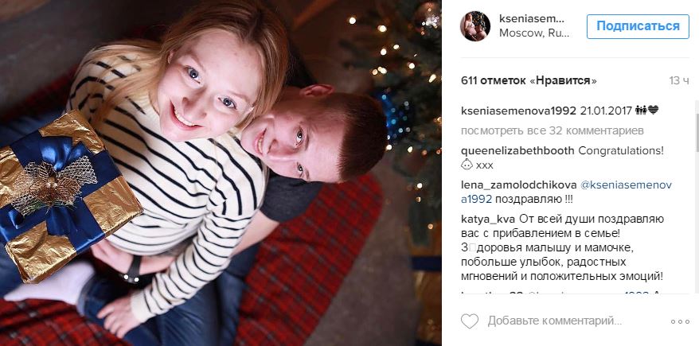This screenshot has width=699, height=346.
Task: Click the comments panel scrollbar
Action: click(x=697, y=134)
